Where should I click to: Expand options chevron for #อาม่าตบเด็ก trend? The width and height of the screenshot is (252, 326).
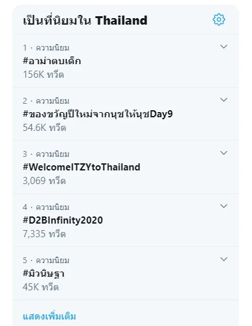[223, 47]
